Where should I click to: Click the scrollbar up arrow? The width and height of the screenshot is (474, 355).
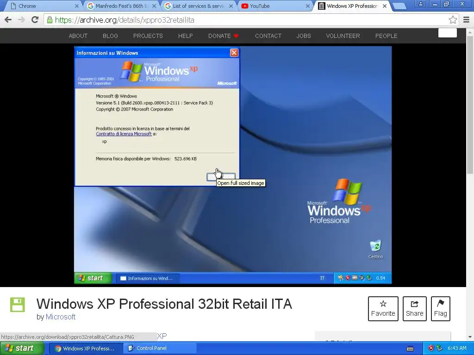[x=470, y=32]
